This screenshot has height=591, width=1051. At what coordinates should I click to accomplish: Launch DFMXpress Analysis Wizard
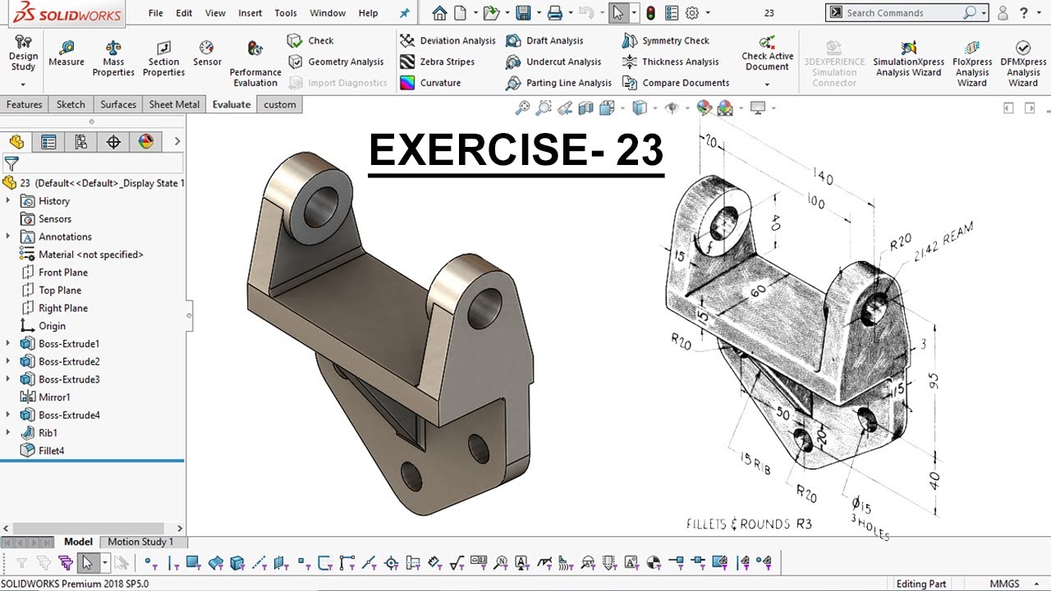click(x=1023, y=64)
